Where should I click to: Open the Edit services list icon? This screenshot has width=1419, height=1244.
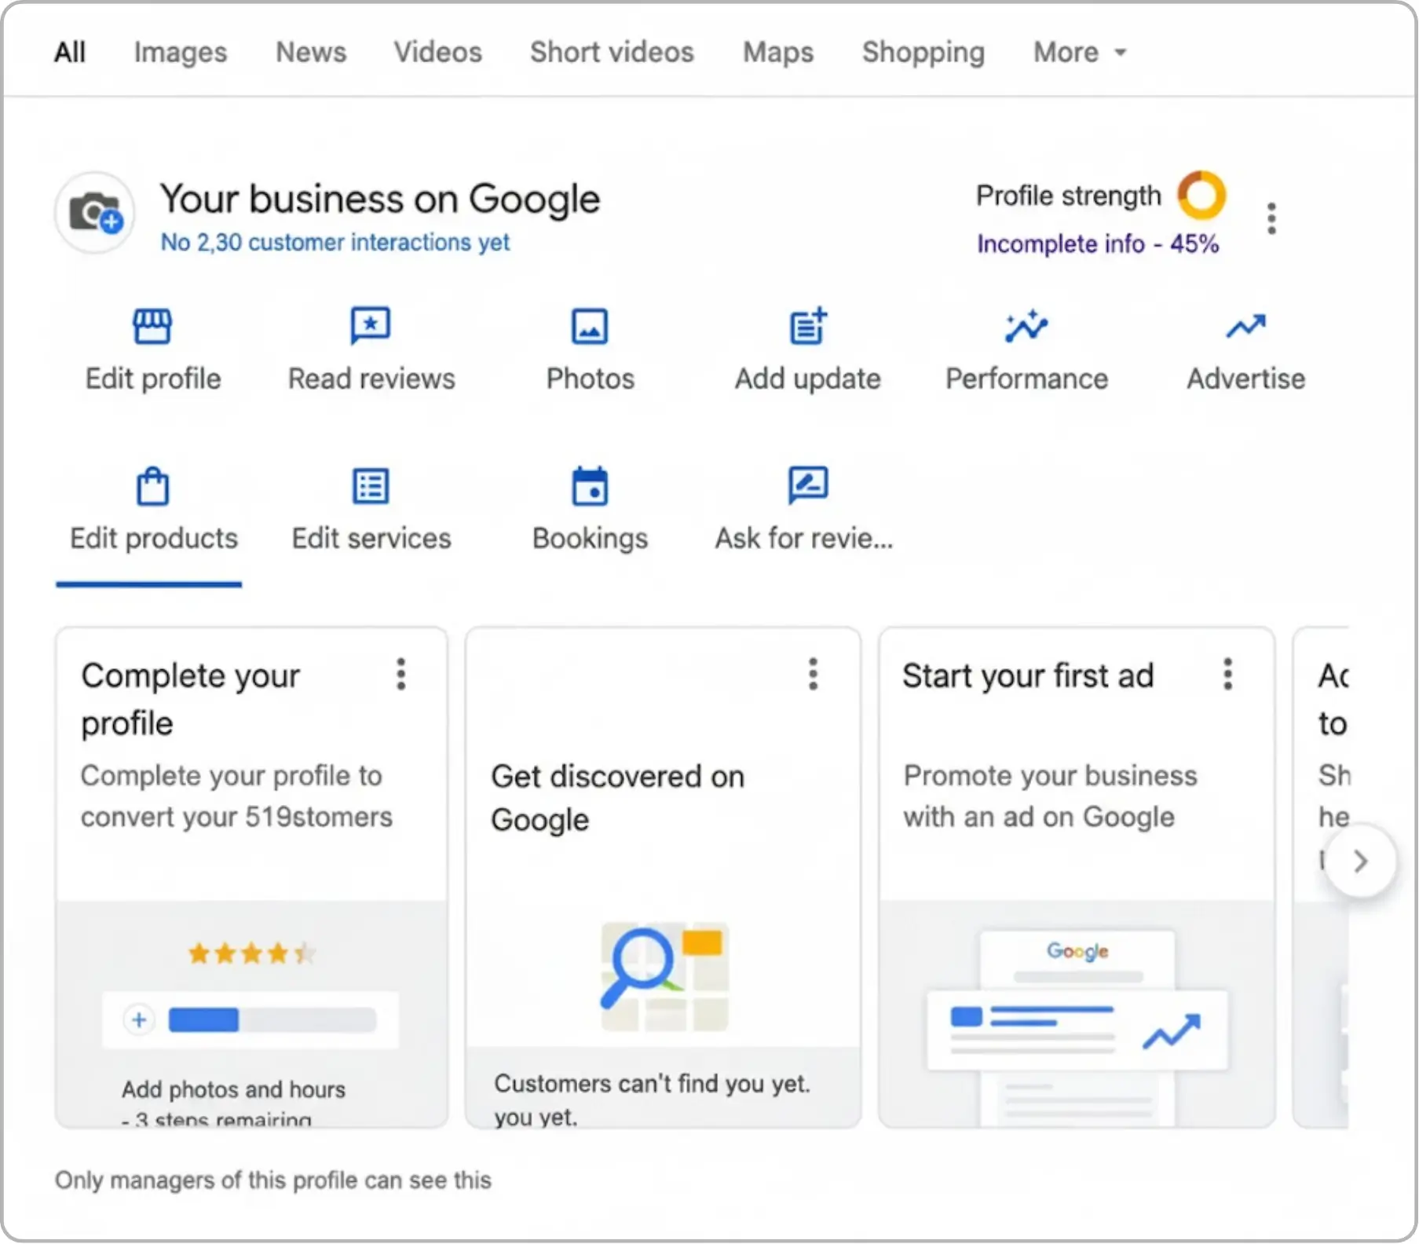(x=371, y=486)
